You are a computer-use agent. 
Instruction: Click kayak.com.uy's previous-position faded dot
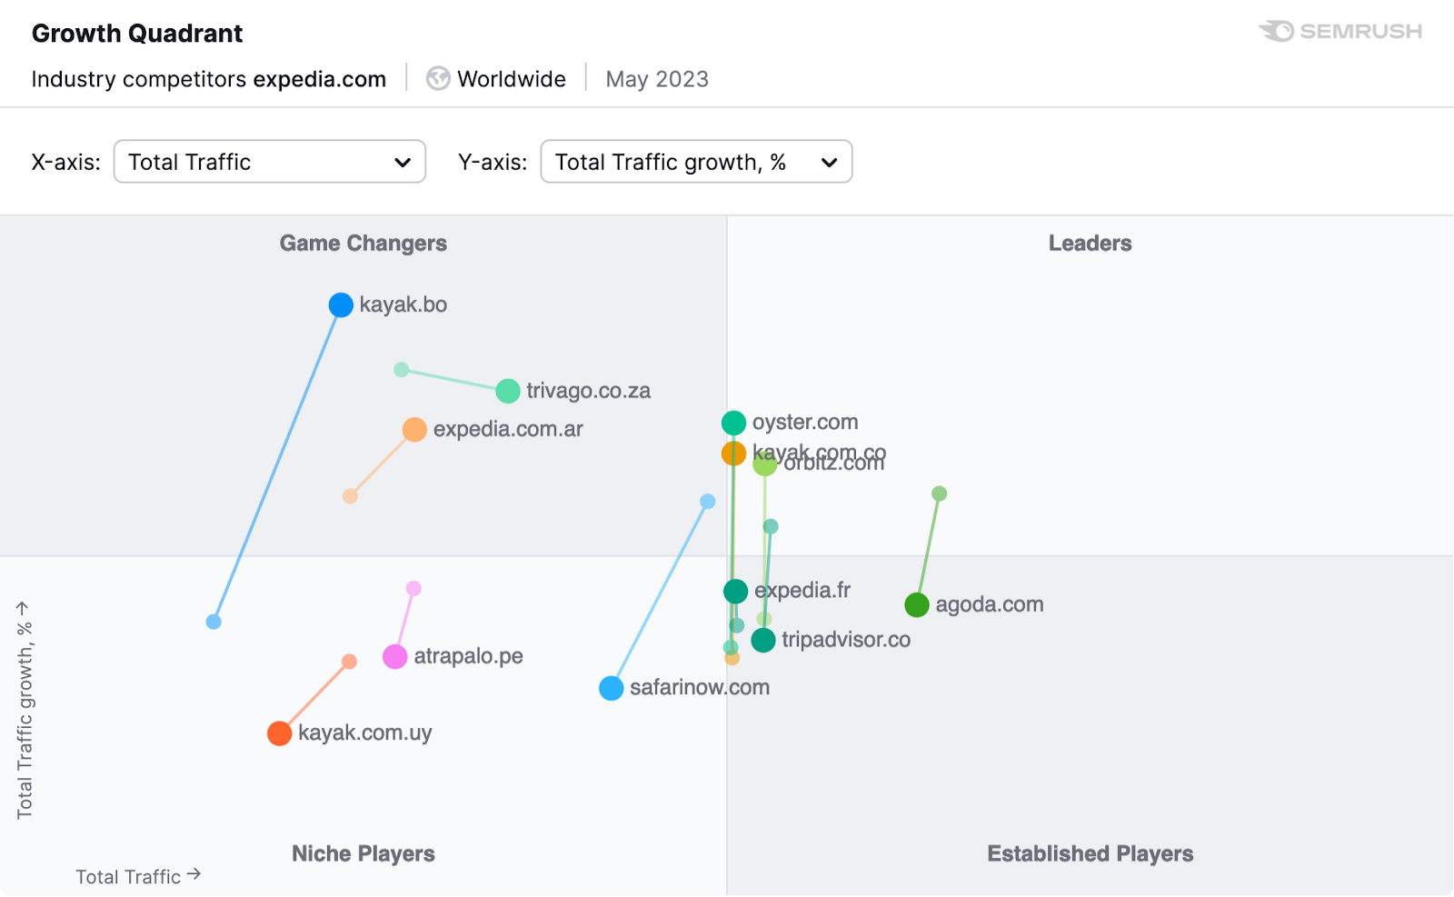coord(349,662)
